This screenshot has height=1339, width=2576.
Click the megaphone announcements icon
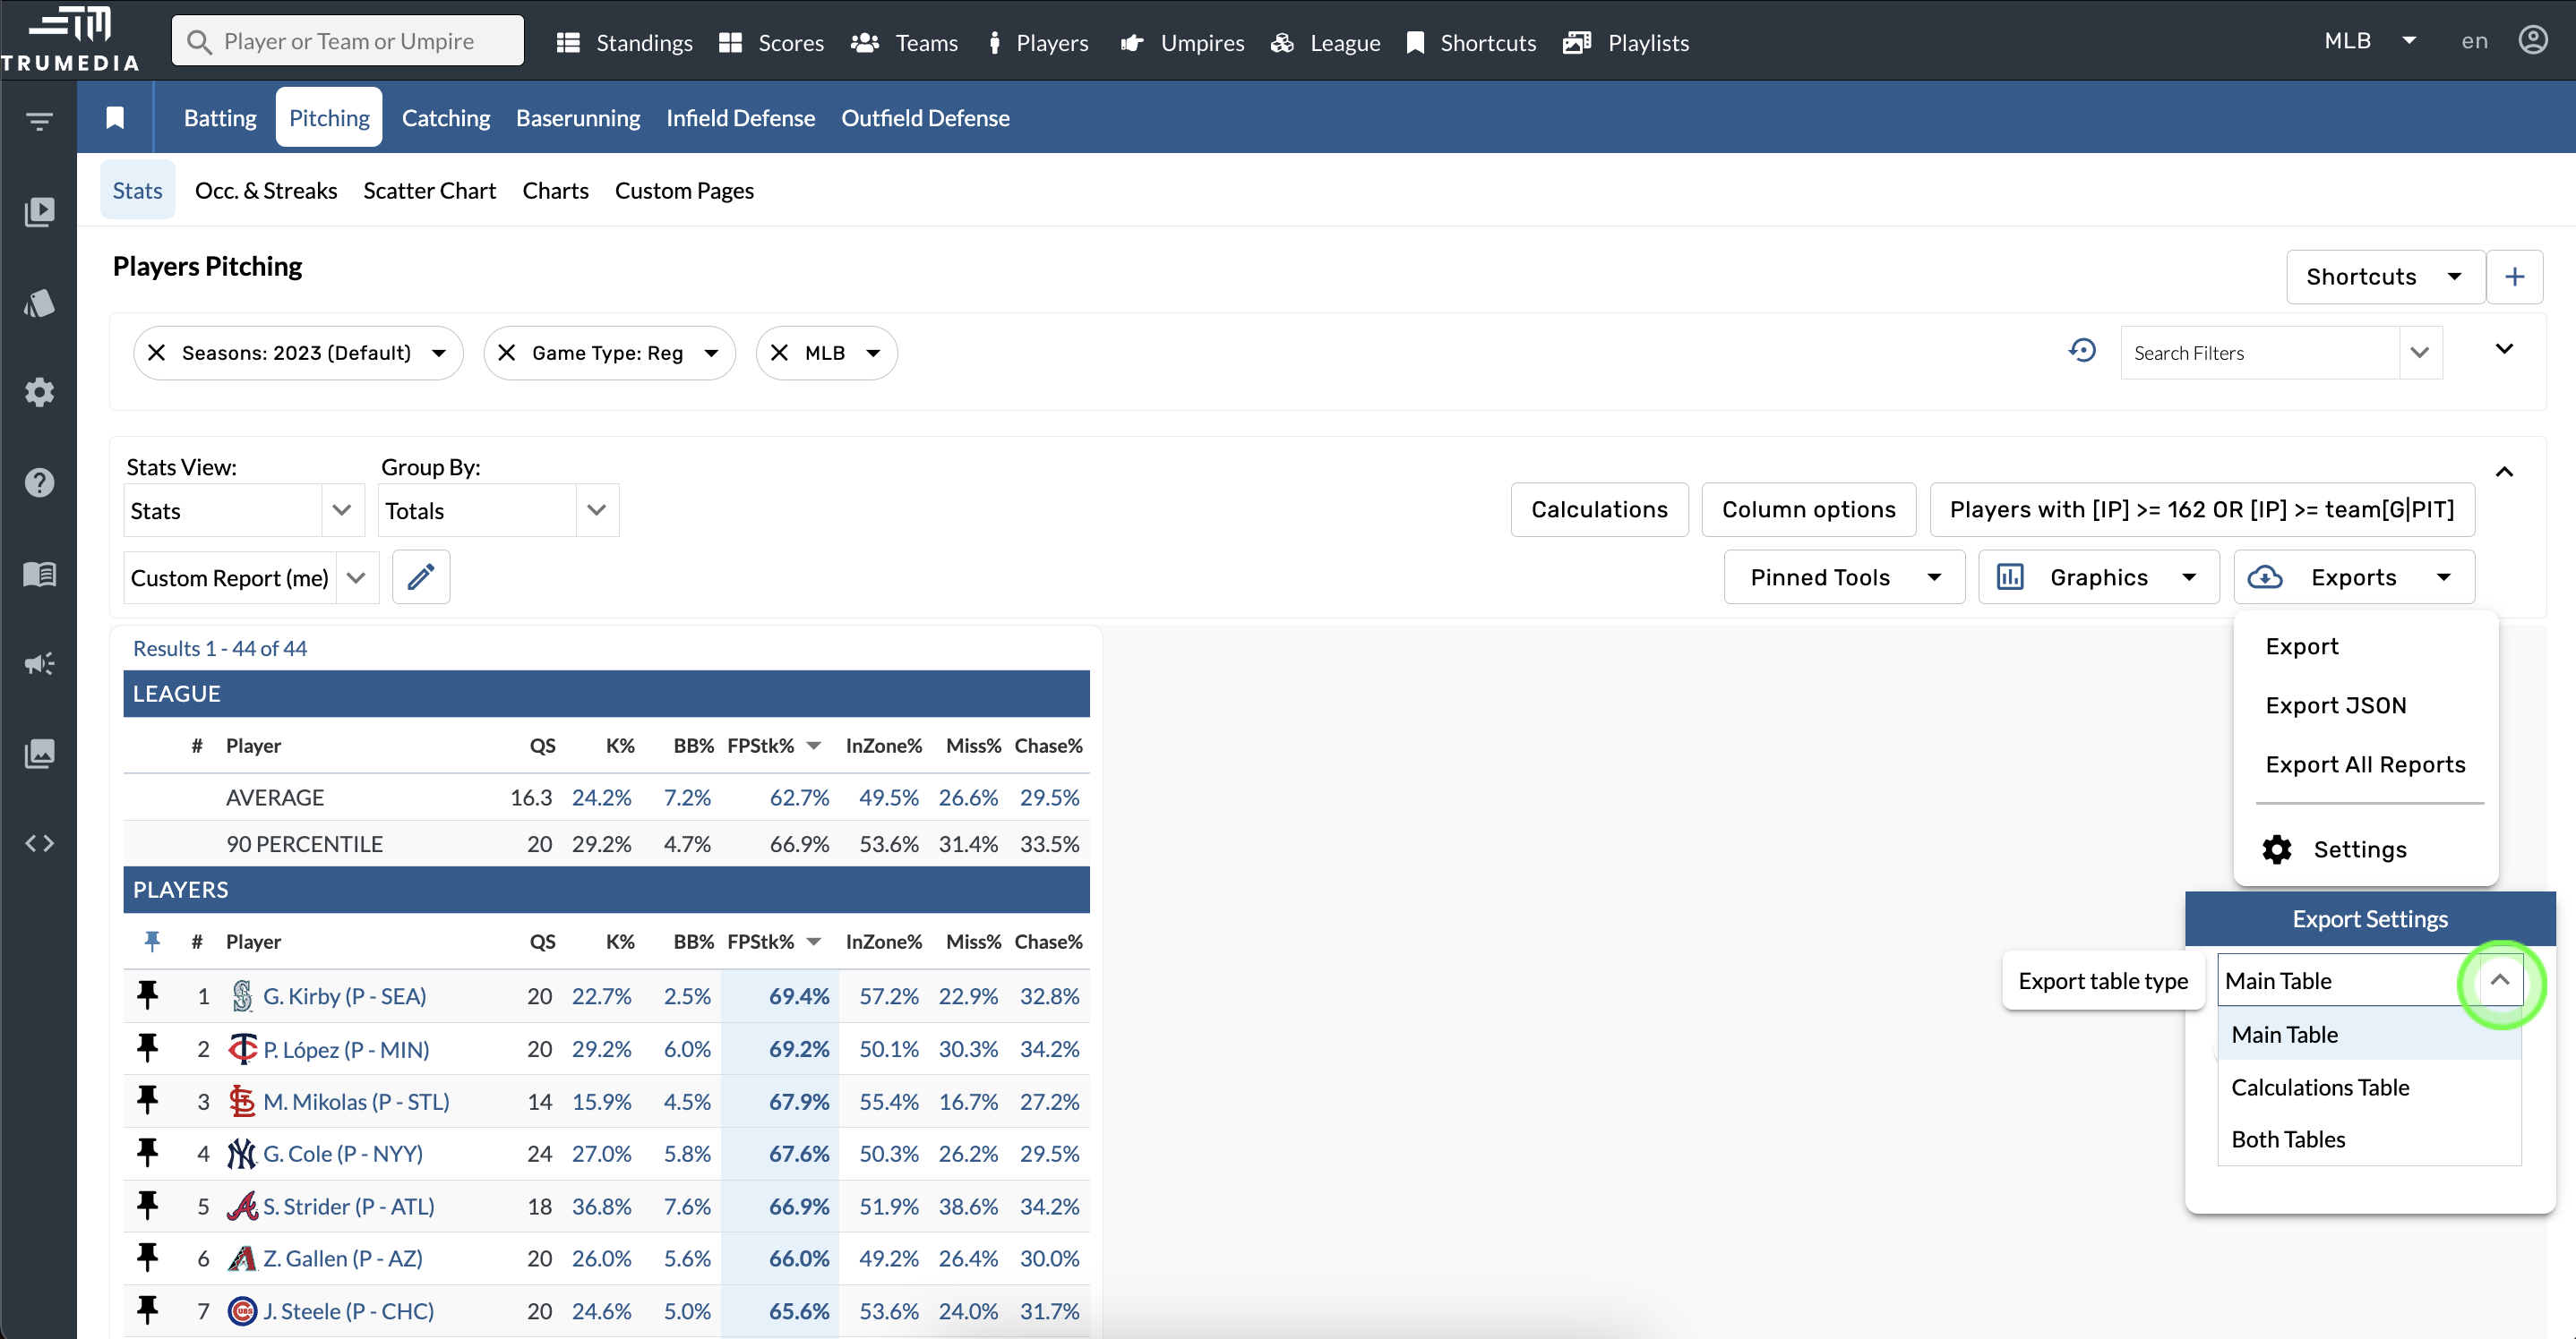pyautogui.click(x=40, y=663)
